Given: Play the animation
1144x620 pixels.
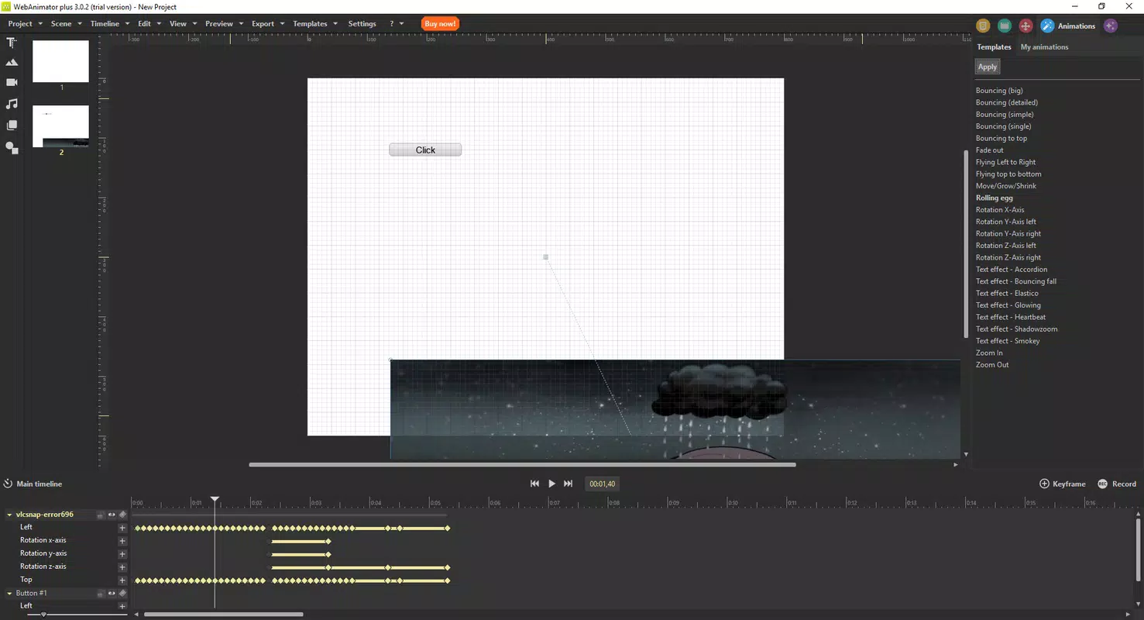Looking at the screenshot, I should tap(551, 484).
